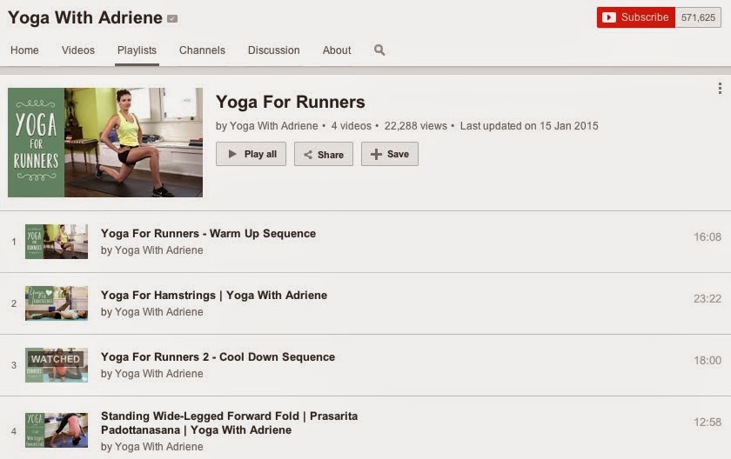Click author link under Standing Wide-Legged Forward Fold

click(x=159, y=447)
